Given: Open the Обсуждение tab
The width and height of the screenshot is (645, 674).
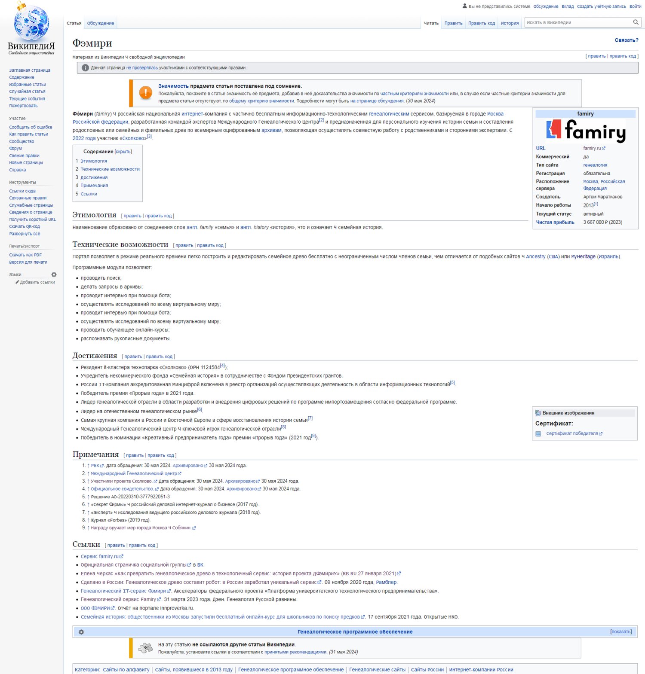Looking at the screenshot, I should click(x=101, y=23).
